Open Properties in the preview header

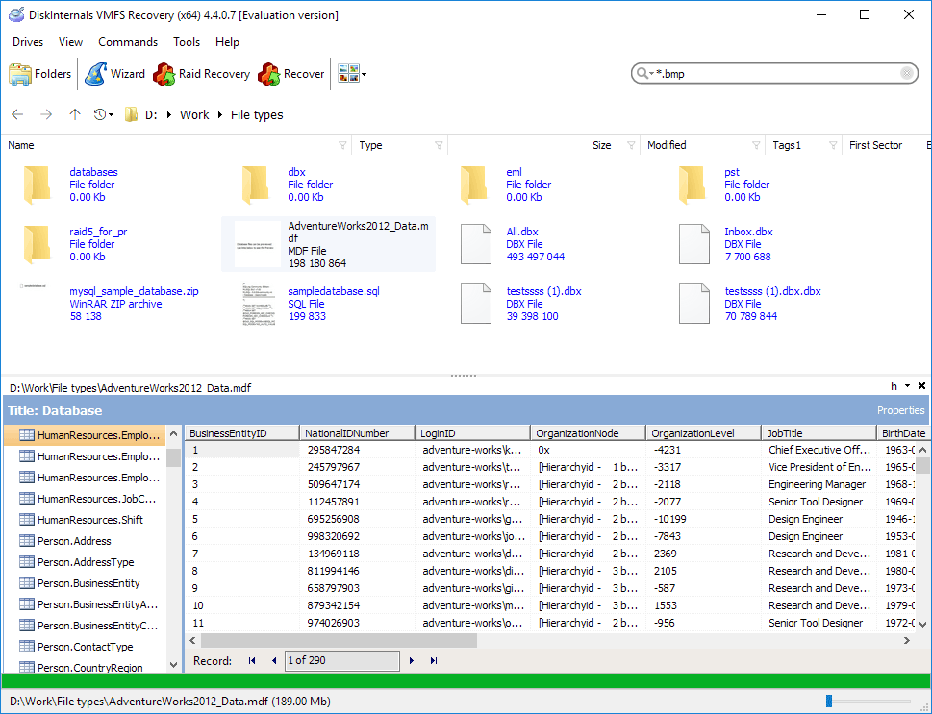900,410
